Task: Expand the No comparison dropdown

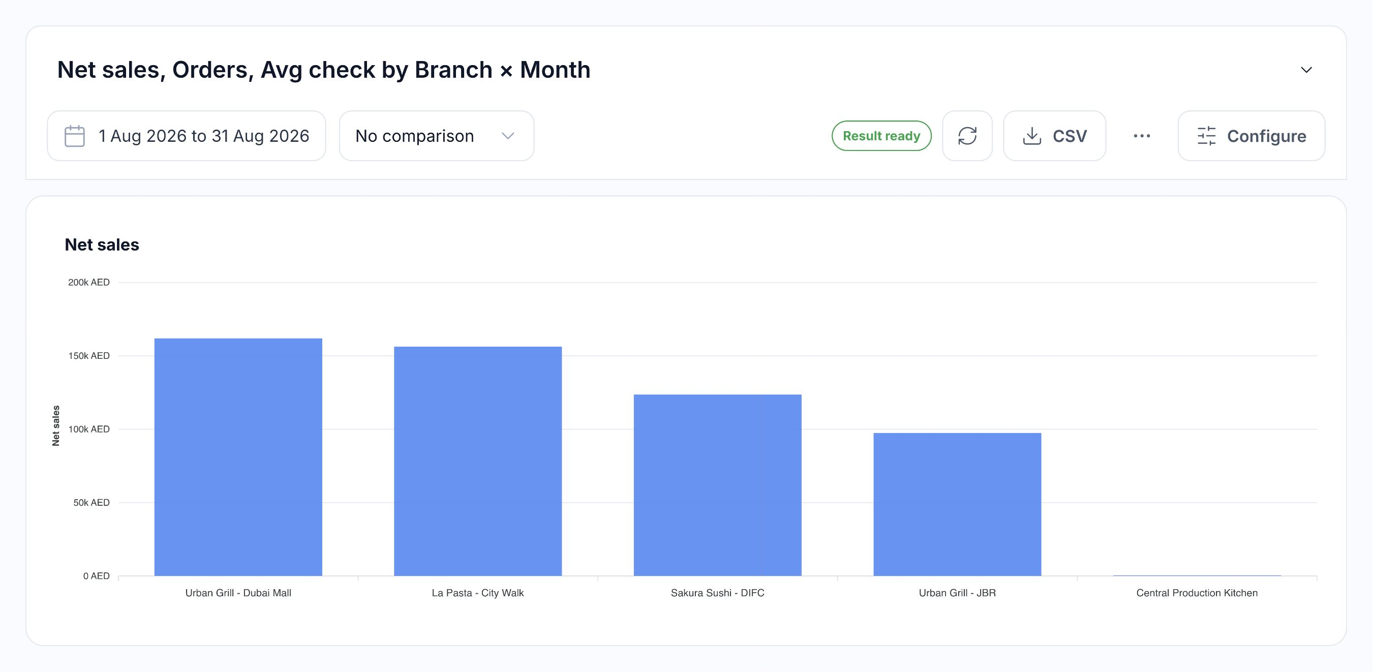Action: [437, 136]
